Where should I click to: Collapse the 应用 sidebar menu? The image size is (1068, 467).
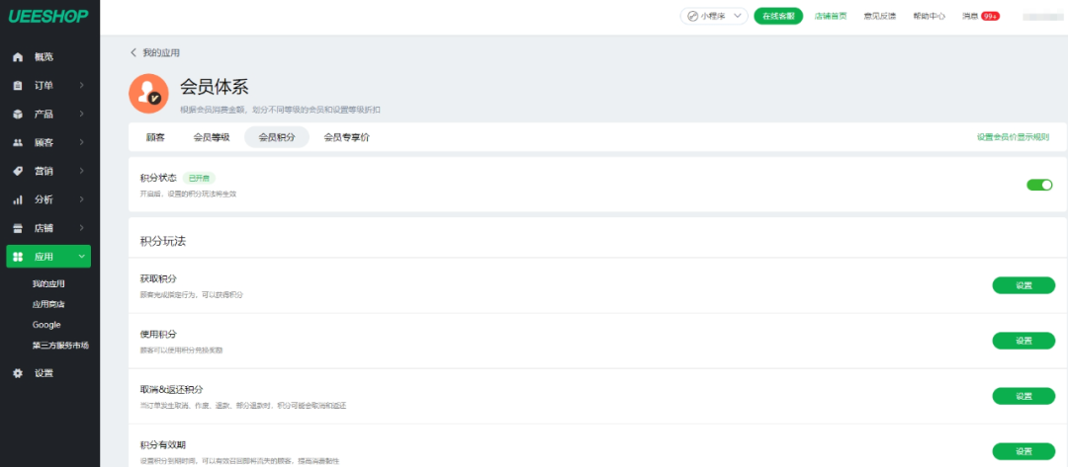point(82,257)
